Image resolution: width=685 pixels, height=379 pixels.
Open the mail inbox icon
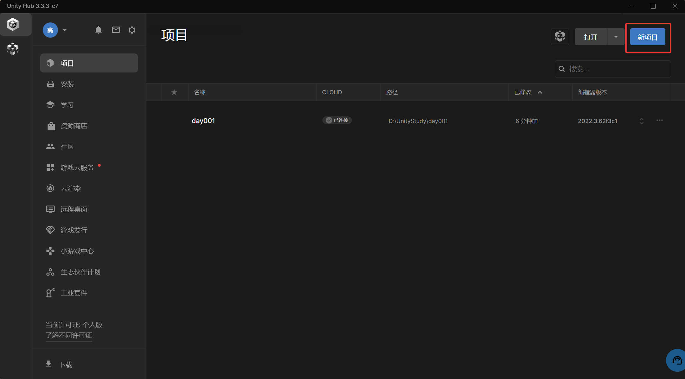[x=116, y=30]
